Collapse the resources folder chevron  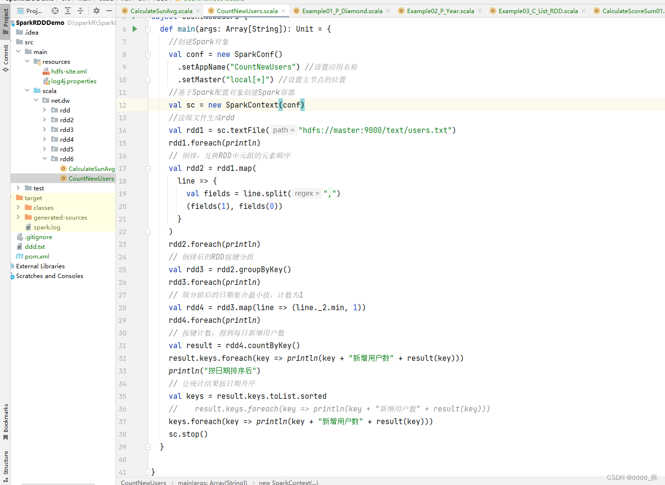coord(27,61)
